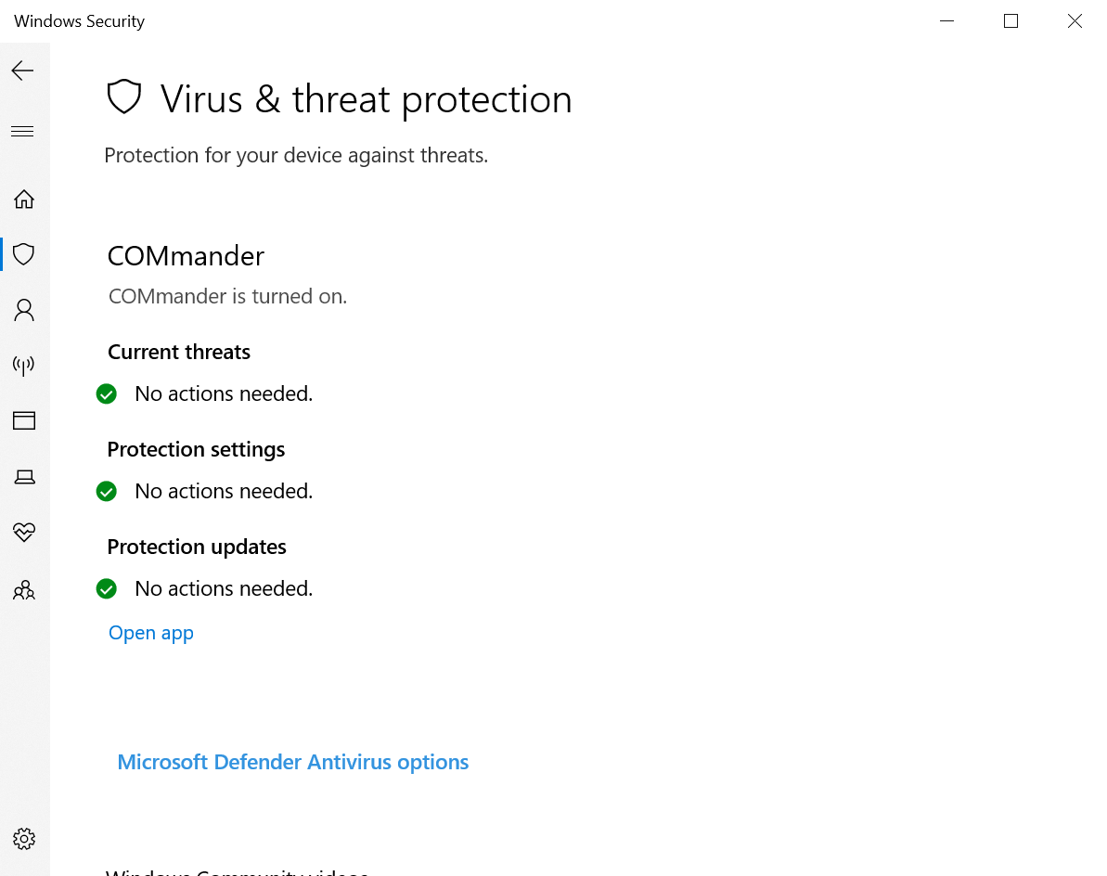Select Virus & threat protection shield icon

coord(24,254)
